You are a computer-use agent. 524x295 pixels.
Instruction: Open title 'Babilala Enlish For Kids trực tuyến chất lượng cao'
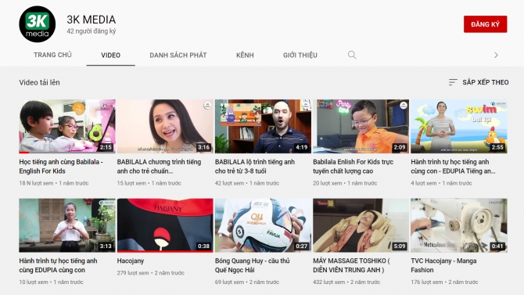[354, 166]
